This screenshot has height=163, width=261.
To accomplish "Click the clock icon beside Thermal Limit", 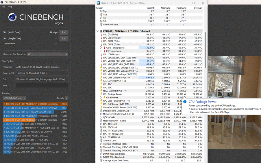I will click(101, 141).
